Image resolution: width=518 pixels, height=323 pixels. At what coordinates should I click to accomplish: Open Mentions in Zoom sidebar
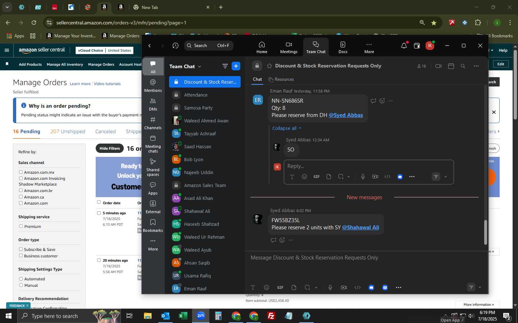click(x=153, y=86)
